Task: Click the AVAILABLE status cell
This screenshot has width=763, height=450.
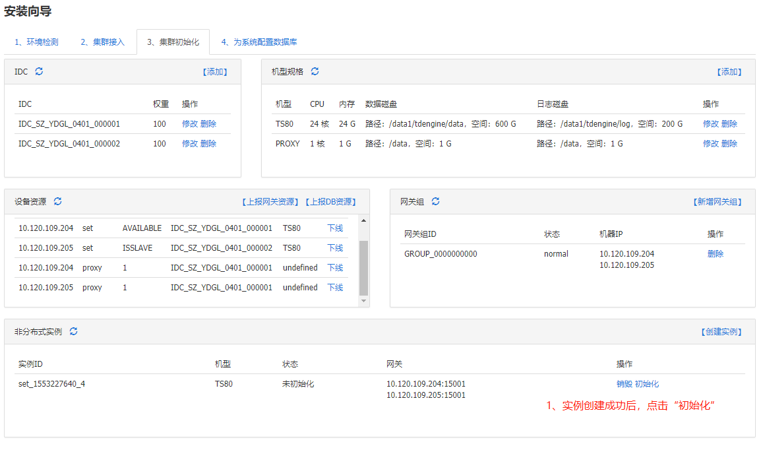Action: click(x=142, y=228)
